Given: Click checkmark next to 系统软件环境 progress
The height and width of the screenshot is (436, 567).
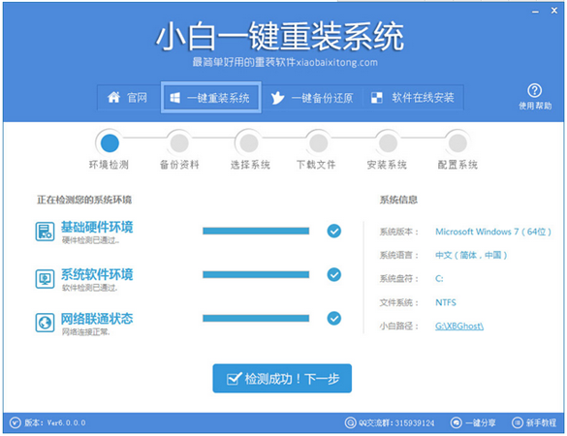Looking at the screenshot, I should tap(334, 275).
